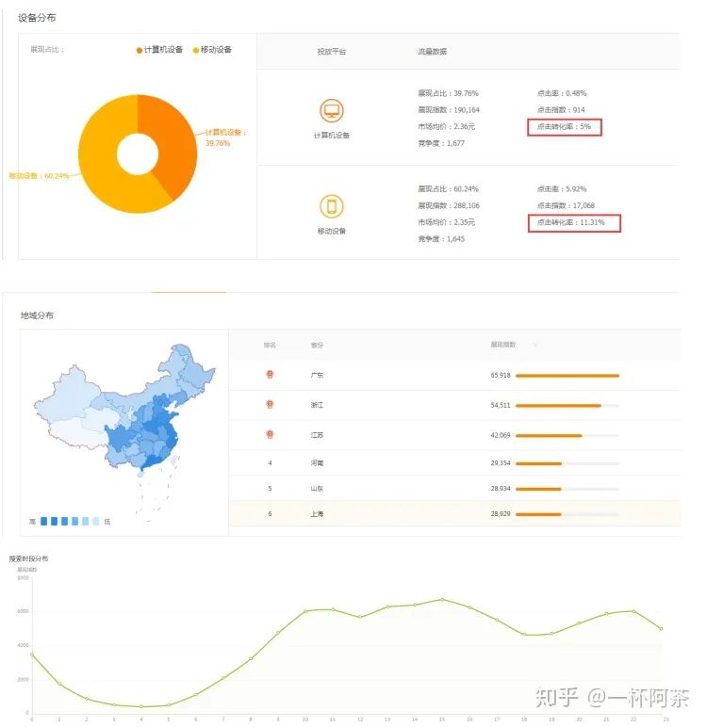Click the 搜索时段分布 chart title
This screenshot has width=707, height=727.
point(28,558)
